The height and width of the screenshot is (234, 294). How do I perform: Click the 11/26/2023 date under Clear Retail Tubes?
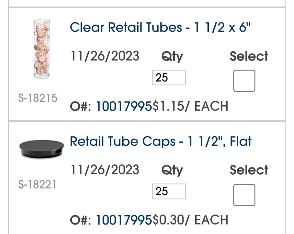105,56
